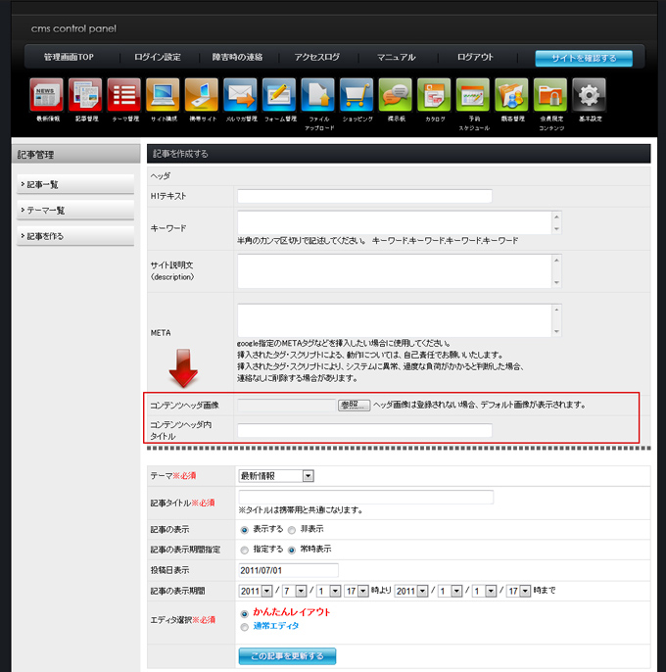Viewport: 666px width, 672px height.
Task: Choose the 通常エディタ editor option
Action: 245,625
